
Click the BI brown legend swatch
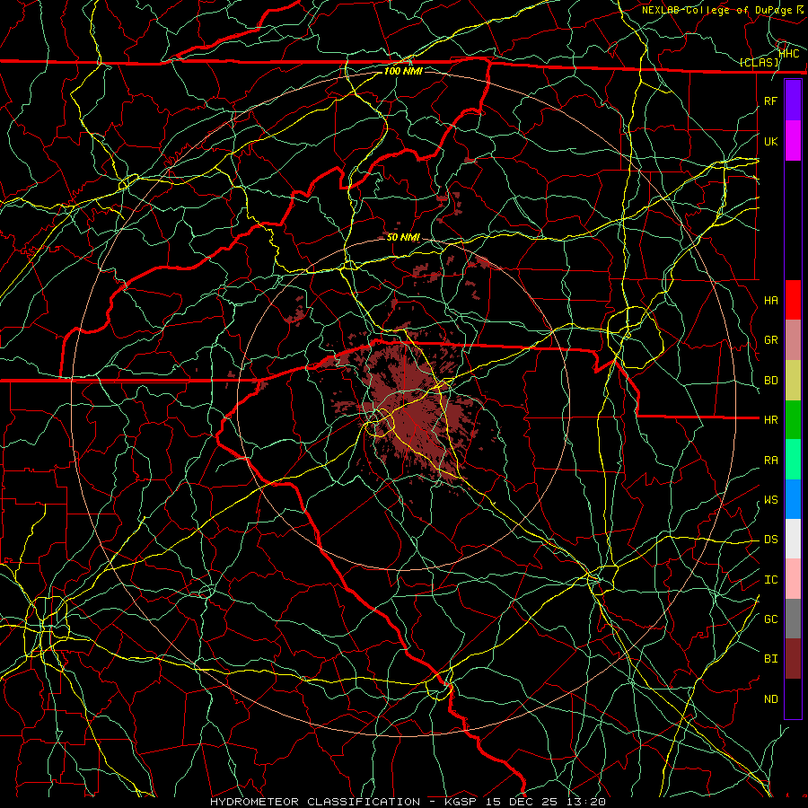point(793,659)
